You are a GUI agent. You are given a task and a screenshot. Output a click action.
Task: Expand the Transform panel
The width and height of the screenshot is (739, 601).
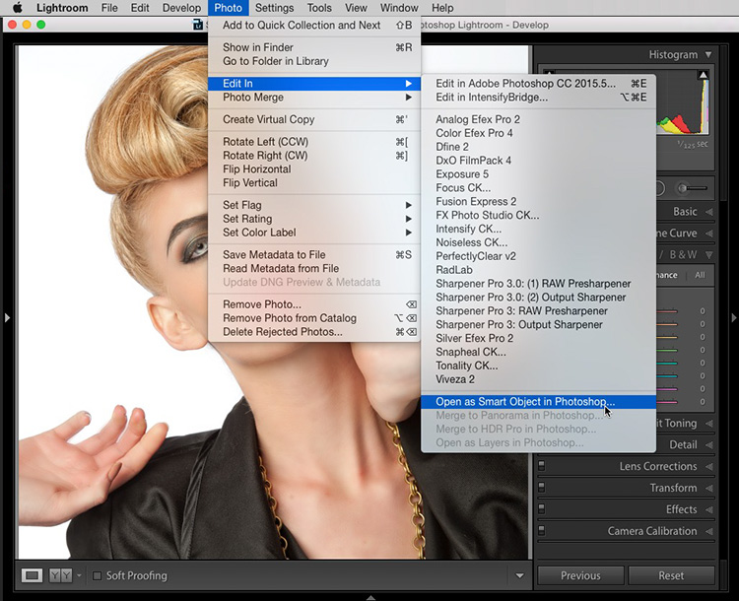pos(708,488)
